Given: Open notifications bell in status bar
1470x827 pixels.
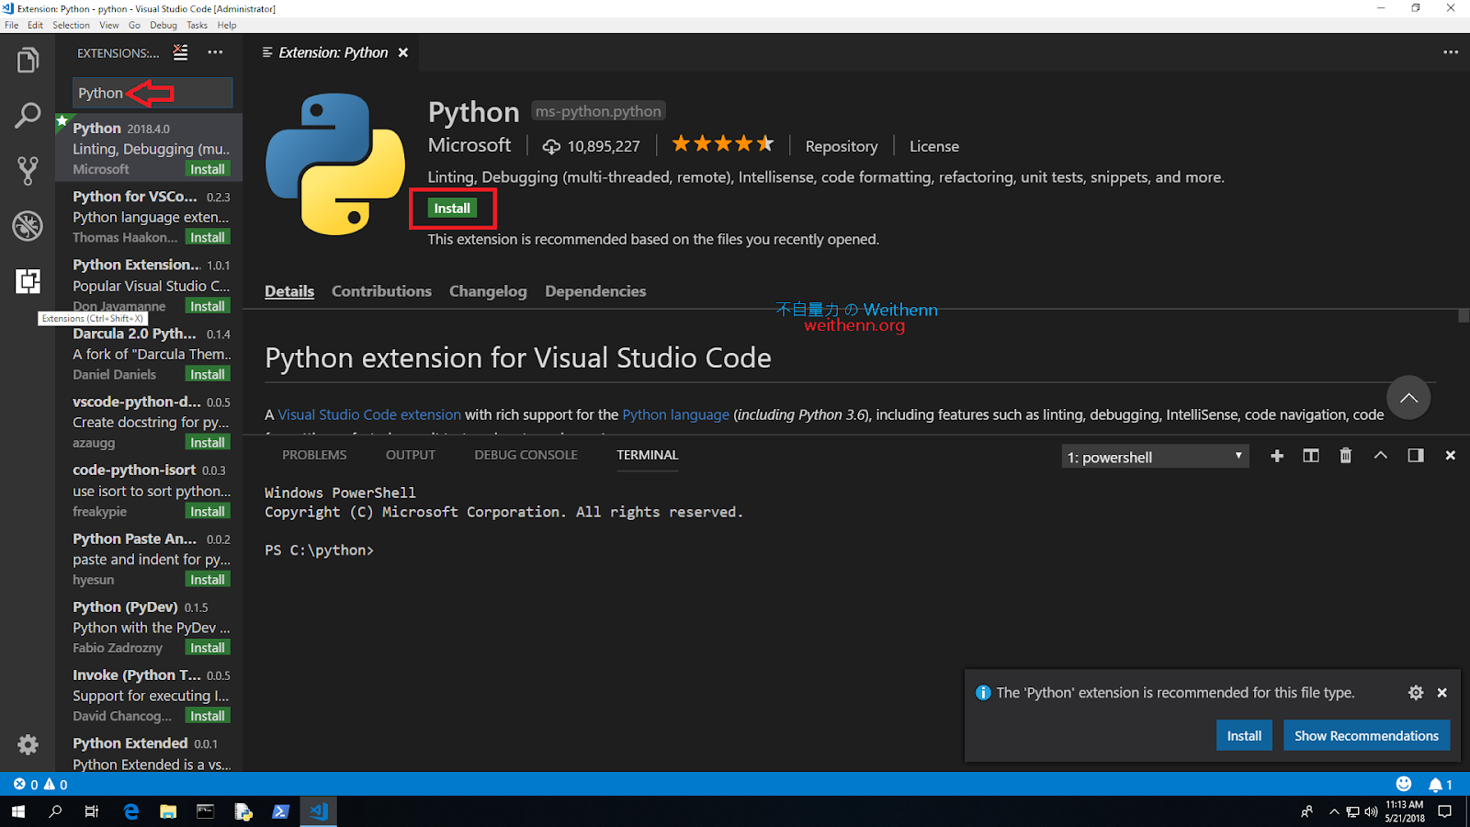Looking at the screenshot, I should [x=1440, y=785].
